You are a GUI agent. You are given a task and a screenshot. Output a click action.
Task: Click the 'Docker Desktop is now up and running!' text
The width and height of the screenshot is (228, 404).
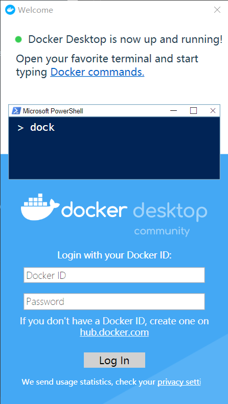pyautogui.click(x=125, y=40)
